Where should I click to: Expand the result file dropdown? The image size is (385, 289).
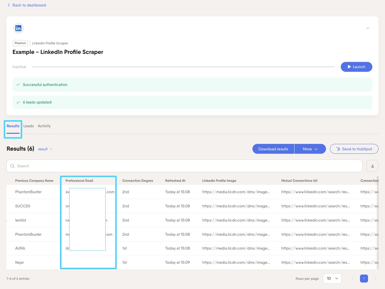pyautogui.click(x=45, y=149)
